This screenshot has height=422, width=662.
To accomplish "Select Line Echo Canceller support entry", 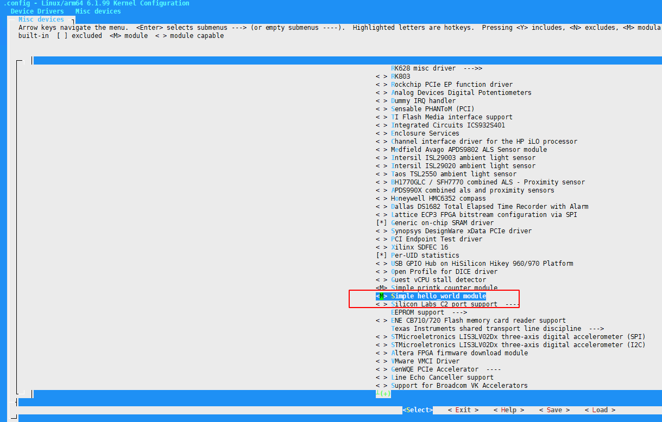I will (x=443, y=378).
